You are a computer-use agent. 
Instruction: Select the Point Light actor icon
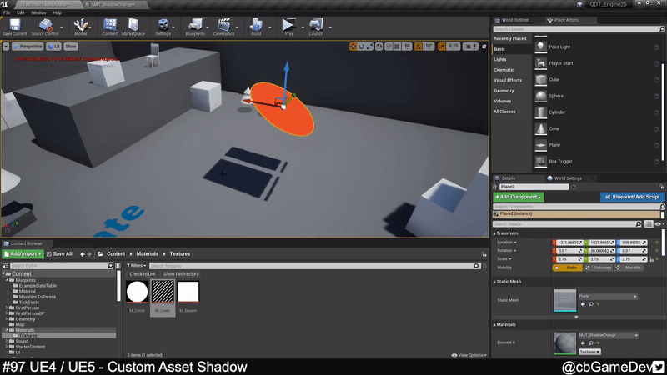pos(540,47)
